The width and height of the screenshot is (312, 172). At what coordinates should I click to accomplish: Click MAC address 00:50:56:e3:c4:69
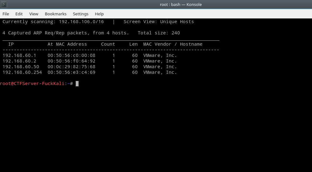tap(71, 72)
